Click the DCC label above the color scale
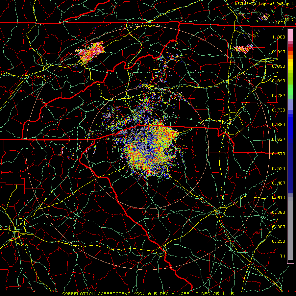This screenshot has width=296, height=296. point(289,19)
